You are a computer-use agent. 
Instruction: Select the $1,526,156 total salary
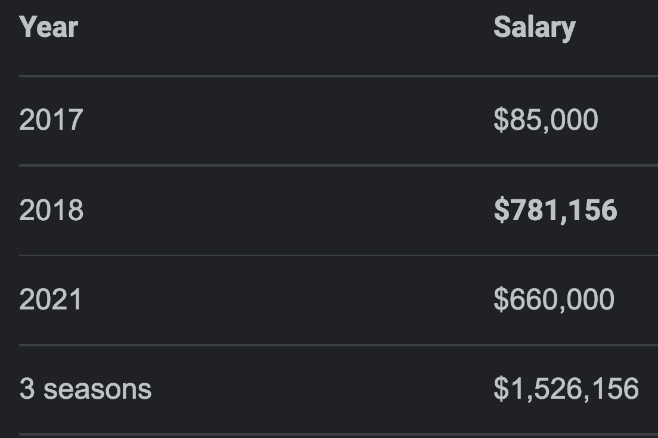click(566, 389)
